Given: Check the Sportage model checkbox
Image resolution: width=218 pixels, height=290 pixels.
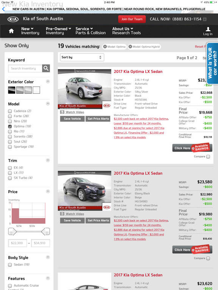Looking at the screenshot, I should (10, 147).
